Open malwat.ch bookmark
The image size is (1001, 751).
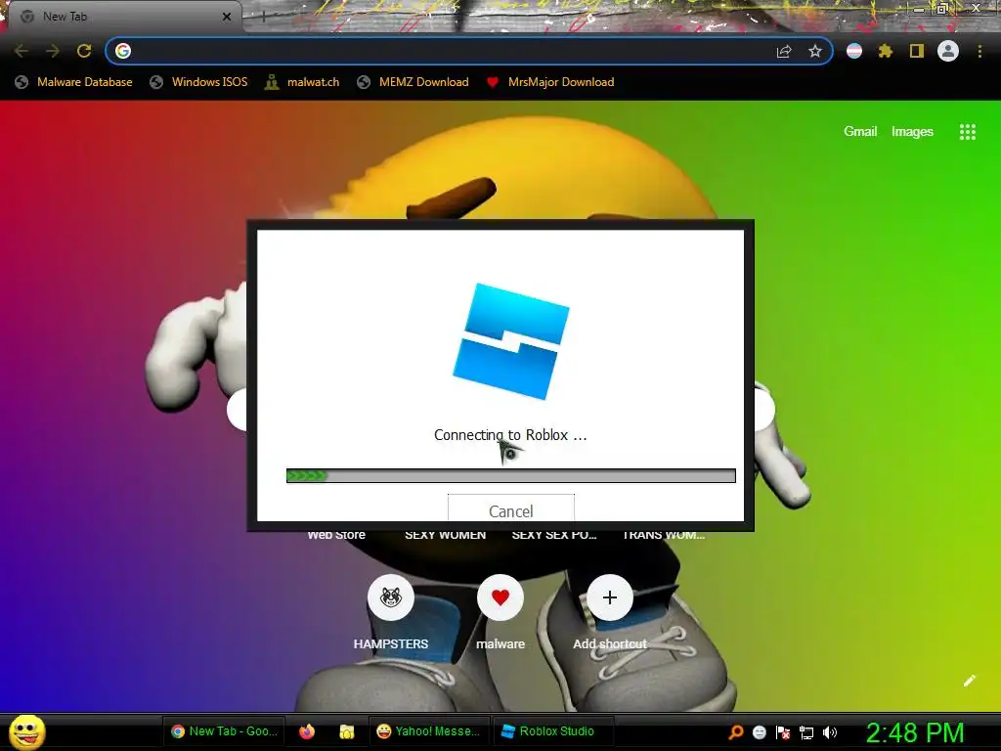(302, 82)
